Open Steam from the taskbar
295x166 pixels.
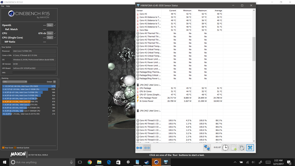tap(147, 162)
